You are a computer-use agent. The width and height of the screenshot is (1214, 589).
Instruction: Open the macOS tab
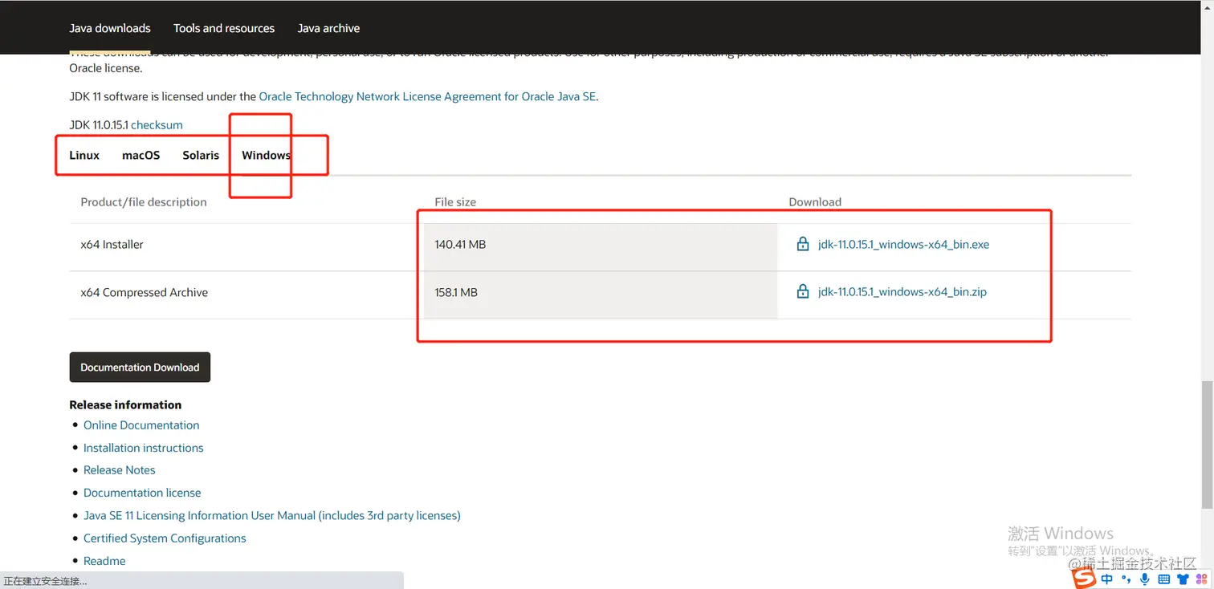(141, 155)
